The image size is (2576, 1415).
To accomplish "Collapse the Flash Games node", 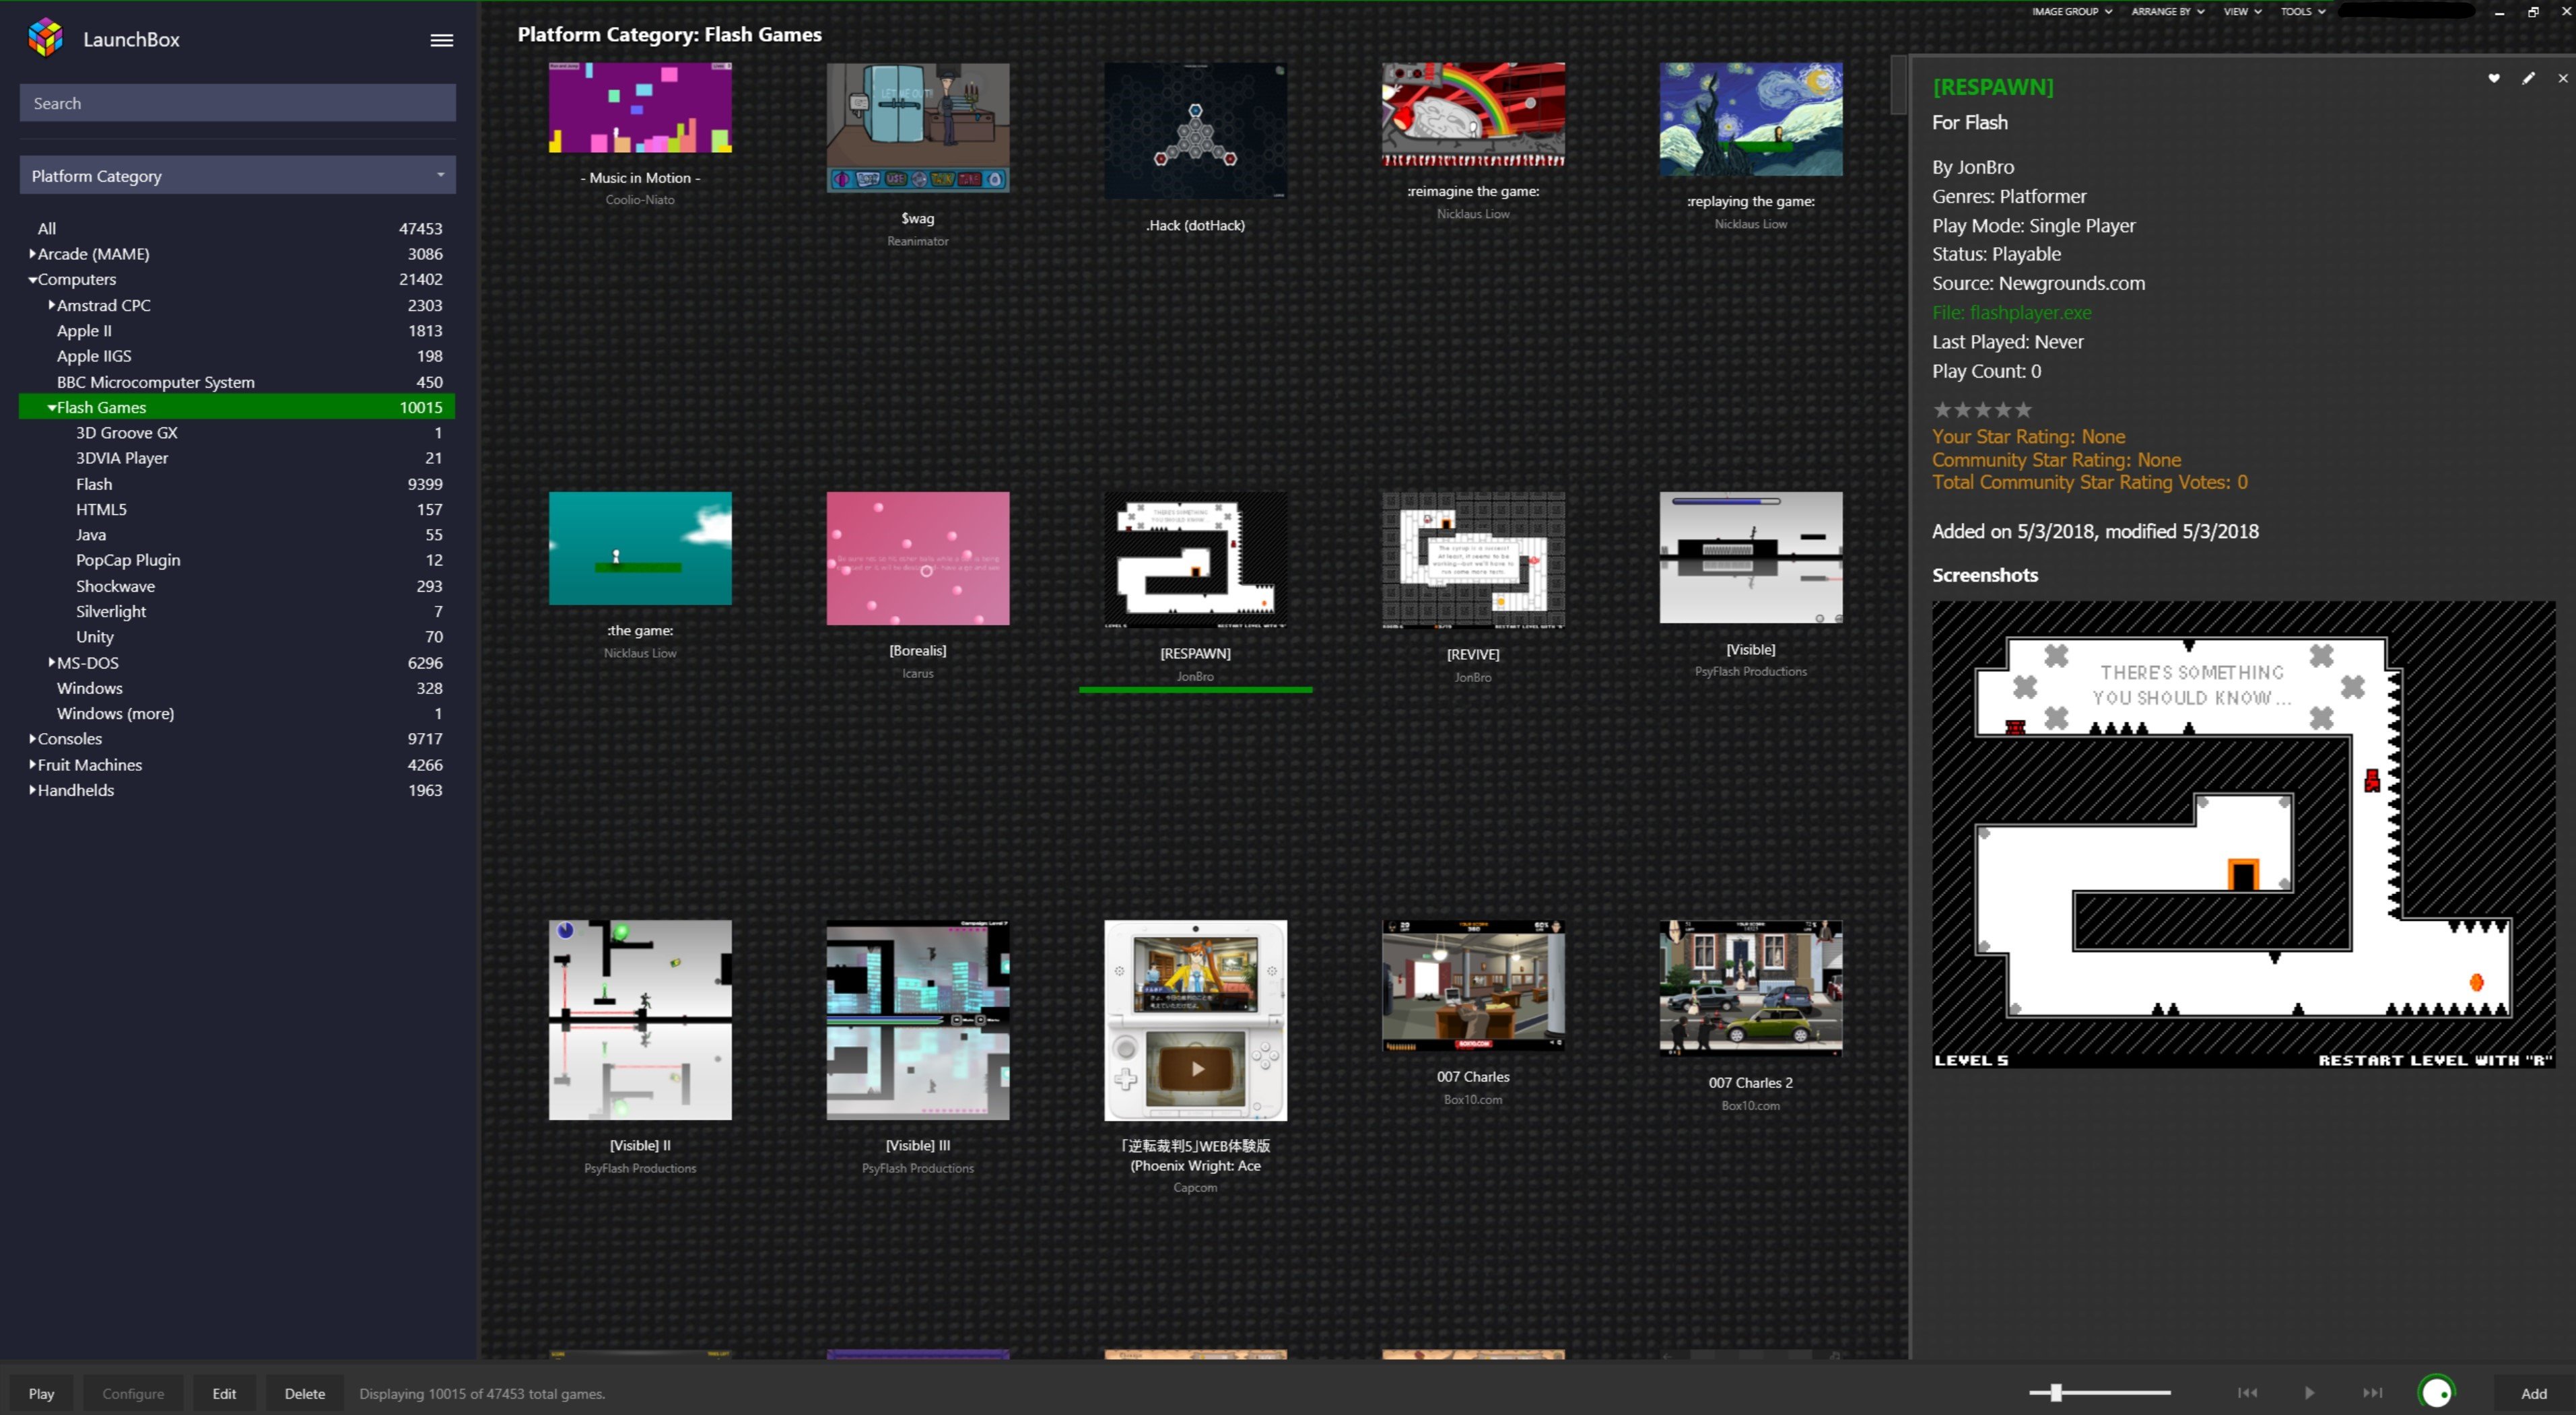I will [x=51, y=408].
